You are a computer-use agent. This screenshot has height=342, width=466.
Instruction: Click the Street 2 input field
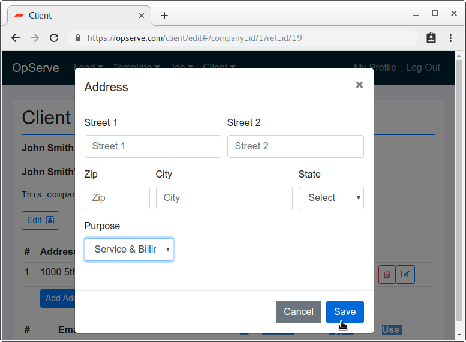(296, 146)
